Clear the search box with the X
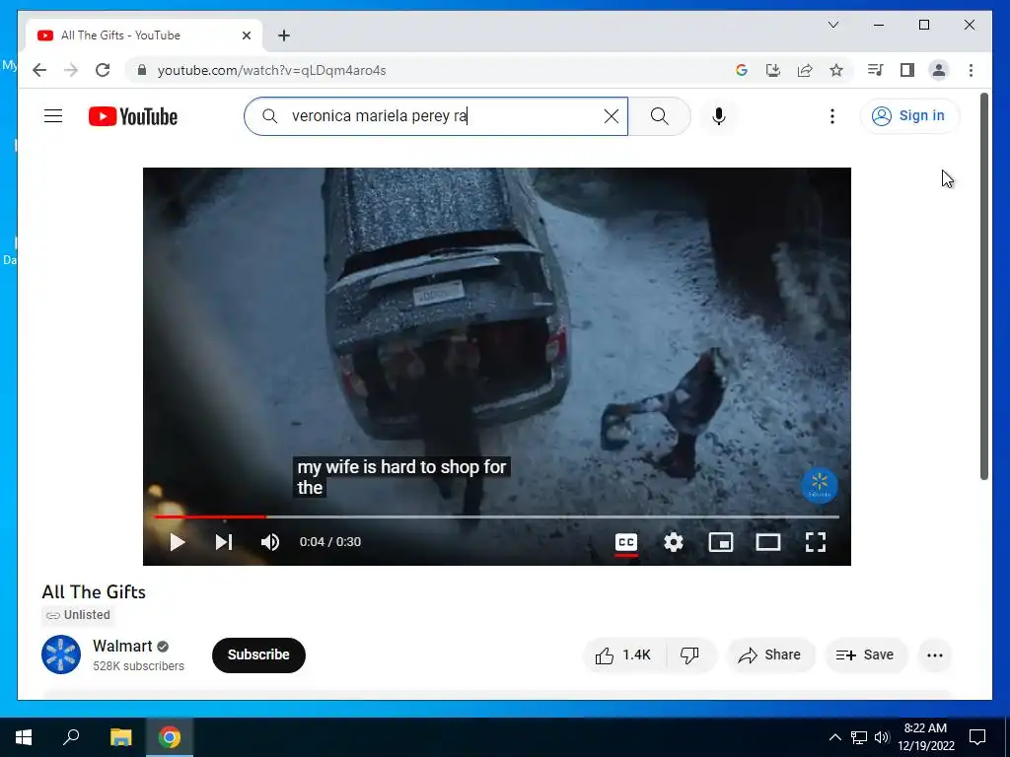Image resolution: width=1010 pixels, height=757 pixels. (x=612, y=116)
